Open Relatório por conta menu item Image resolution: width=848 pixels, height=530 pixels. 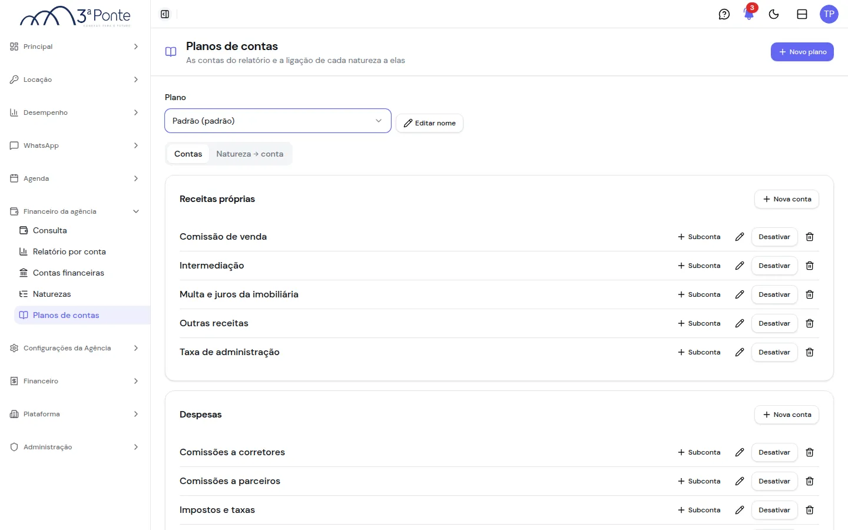[x=82, y=251]
